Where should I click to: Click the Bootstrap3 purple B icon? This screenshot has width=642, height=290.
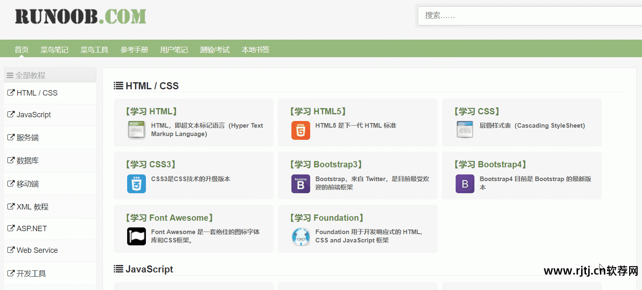click(301, 184)
